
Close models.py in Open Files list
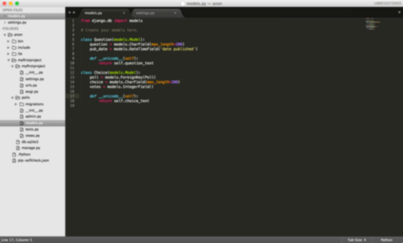click(x=4, y=16)
